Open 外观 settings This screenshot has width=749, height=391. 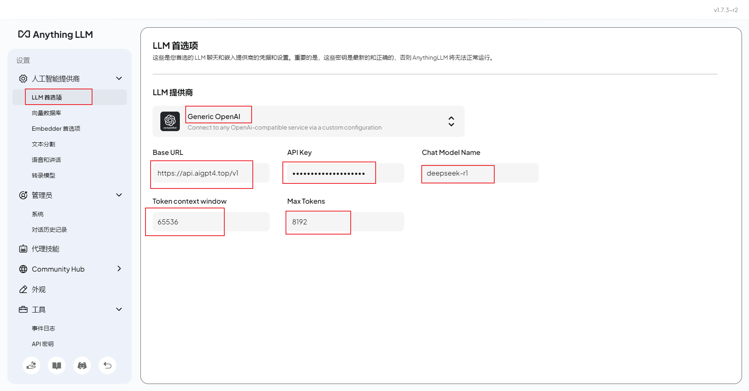[x=39, y=289]
